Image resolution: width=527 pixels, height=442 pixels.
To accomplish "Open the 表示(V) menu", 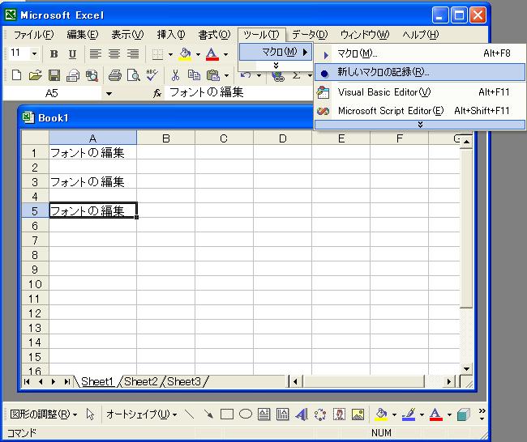I will tap(127, 35).
